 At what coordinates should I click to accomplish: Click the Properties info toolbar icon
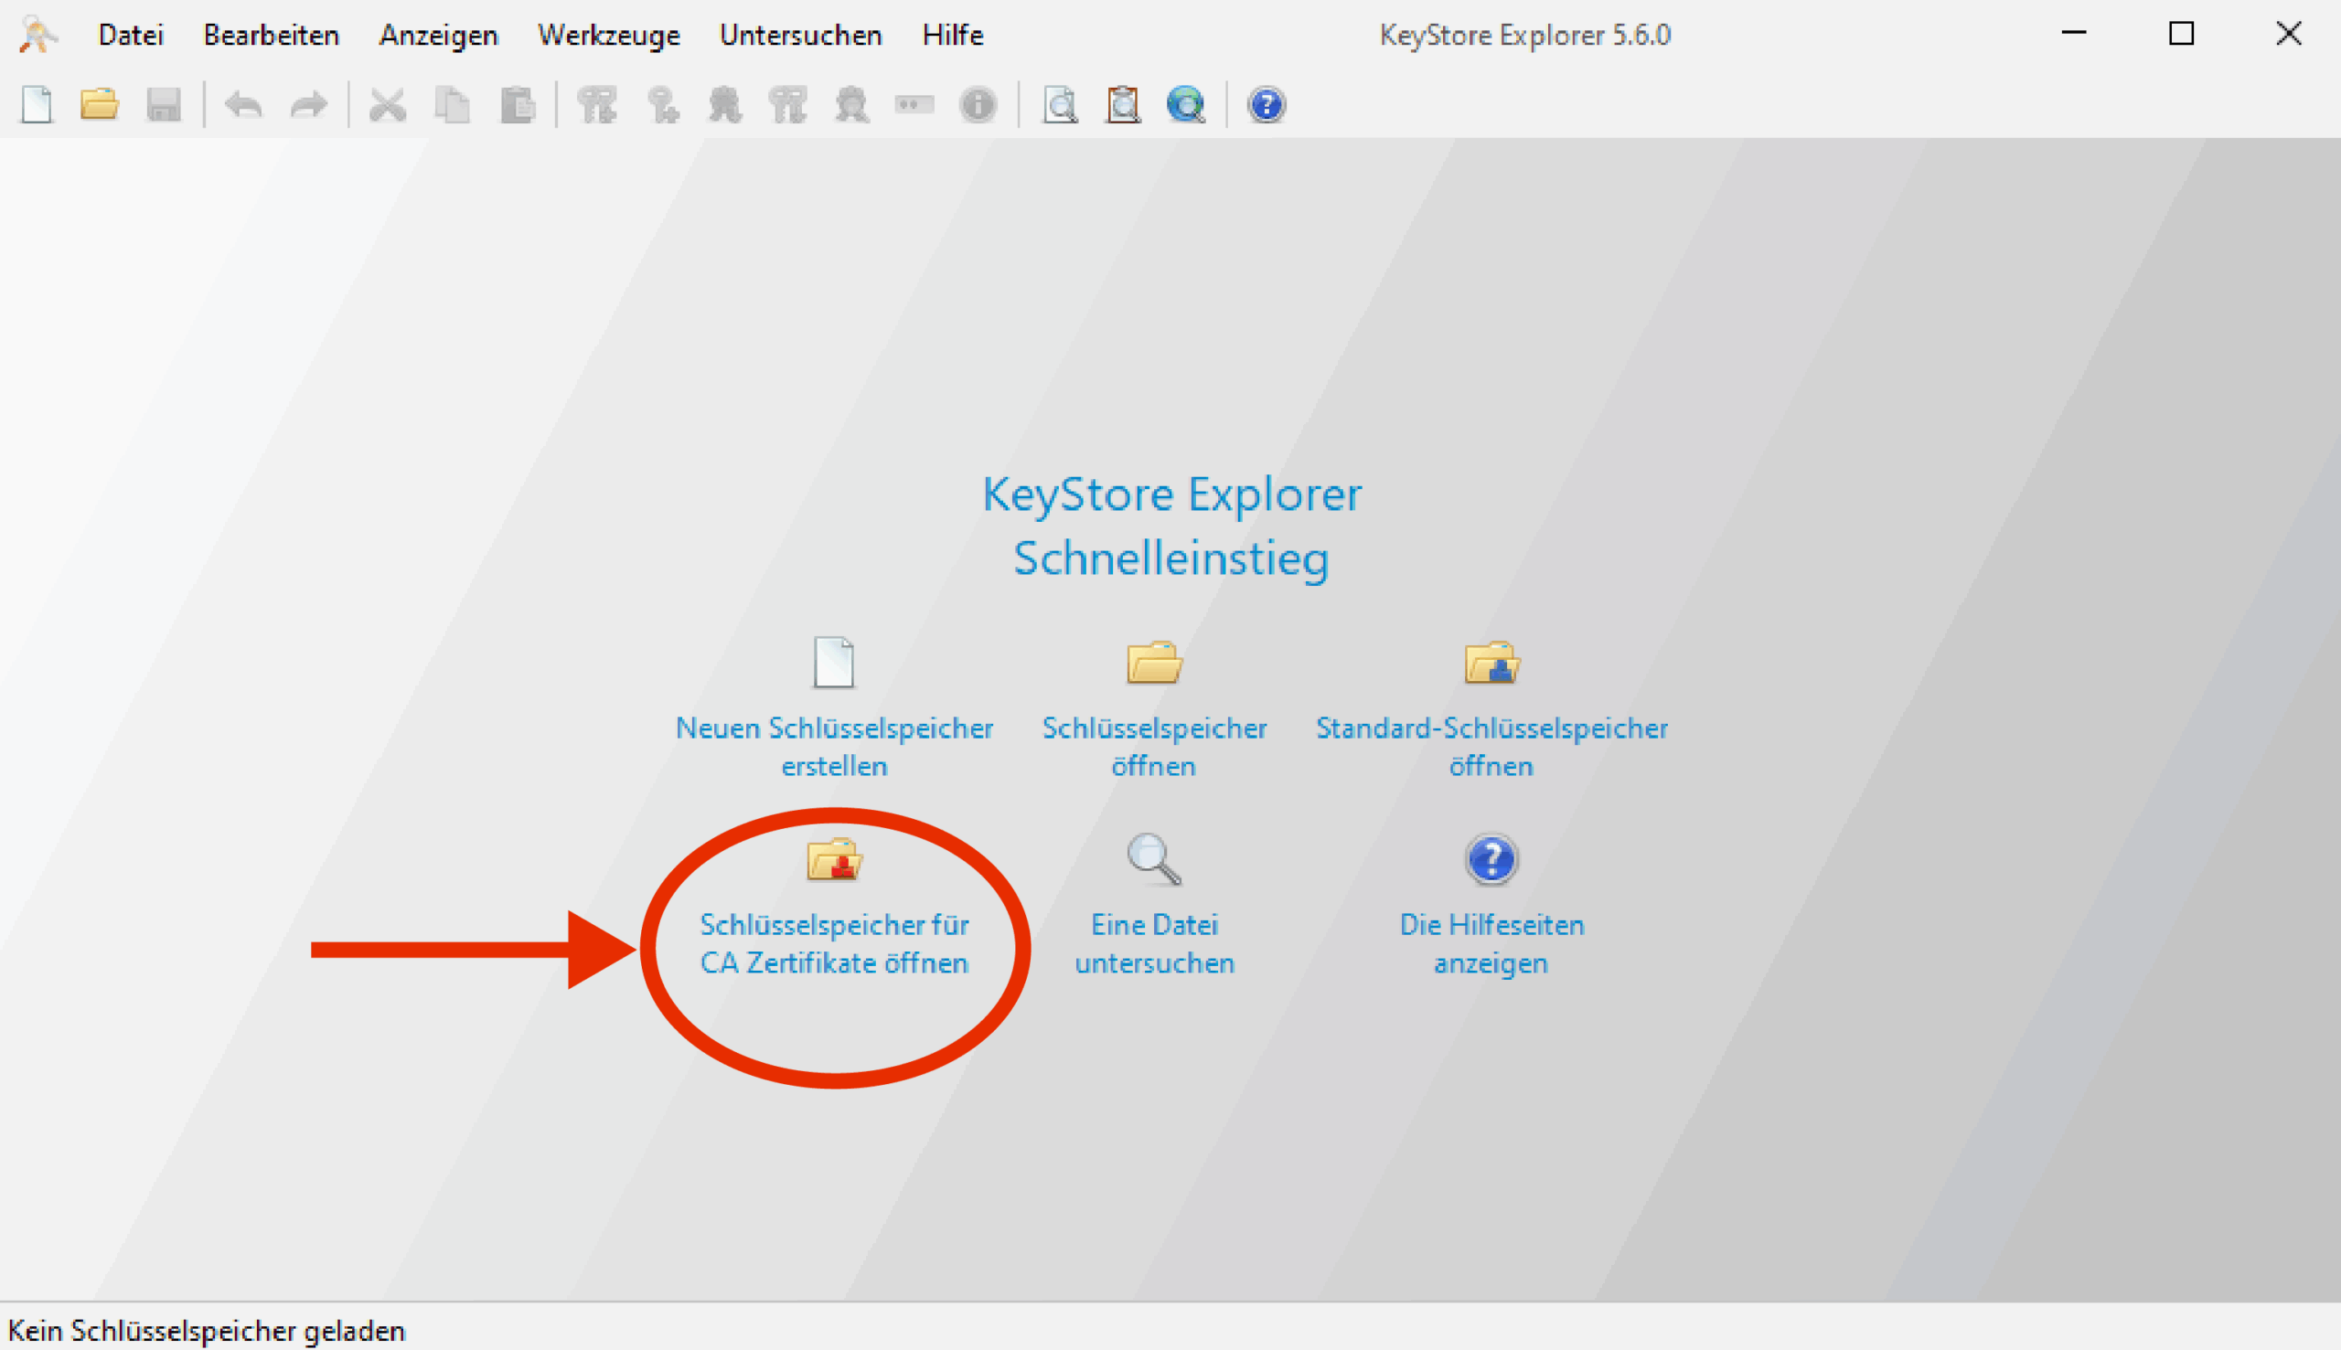click(x=978, y=104)
